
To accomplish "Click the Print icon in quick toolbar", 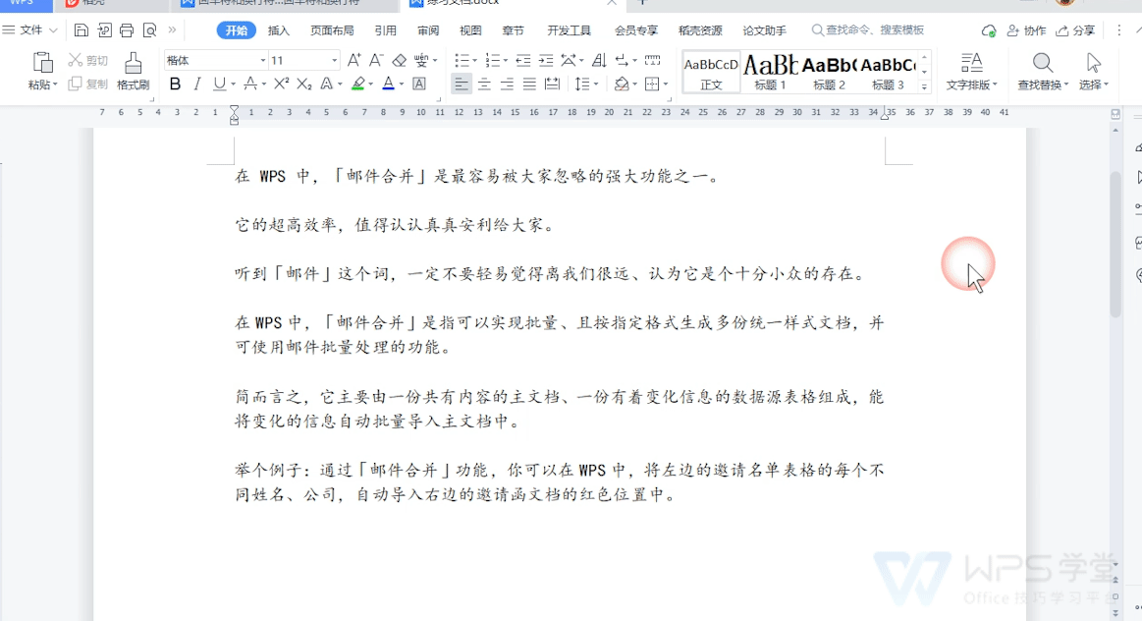I will pyautogui.click(x=127, y=29).
